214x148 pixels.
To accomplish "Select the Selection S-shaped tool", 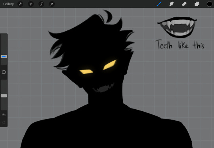I will tap(41, 4).
